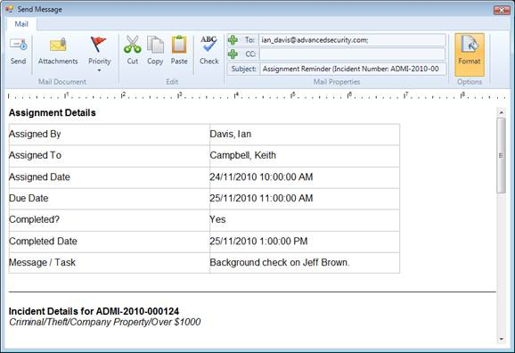Click the 'Message / Task' cell

coord(109,263)
